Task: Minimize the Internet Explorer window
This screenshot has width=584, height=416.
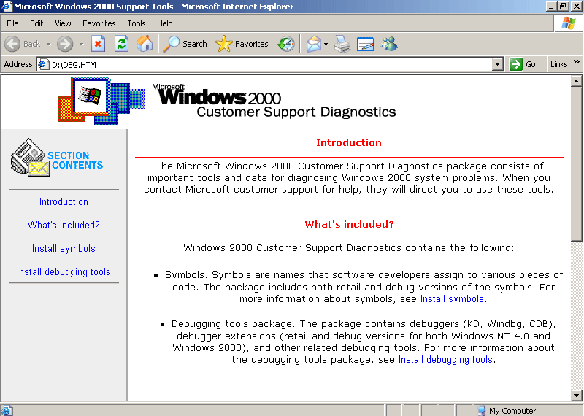Action: [552, 7]
